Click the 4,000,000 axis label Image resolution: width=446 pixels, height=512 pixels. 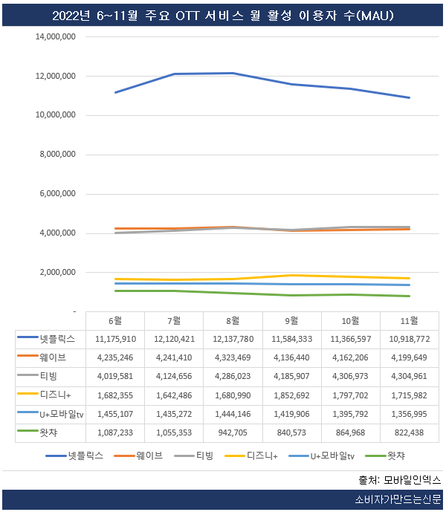click(57, 233)
